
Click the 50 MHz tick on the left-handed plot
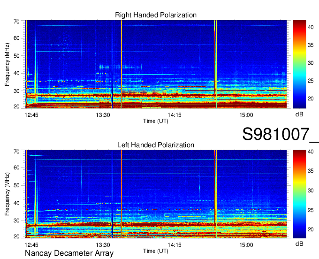(16, 185)
